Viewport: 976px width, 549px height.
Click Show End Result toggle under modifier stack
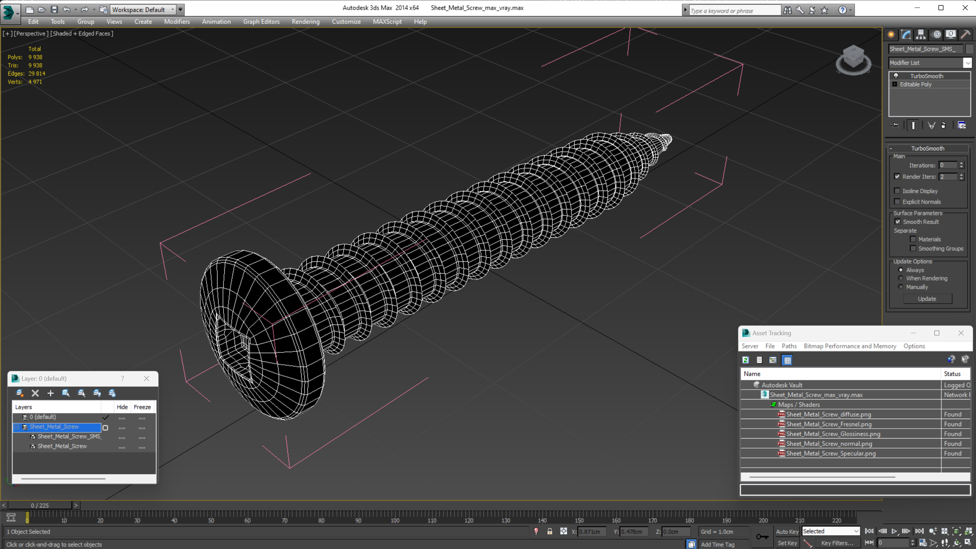coord(913,125)
